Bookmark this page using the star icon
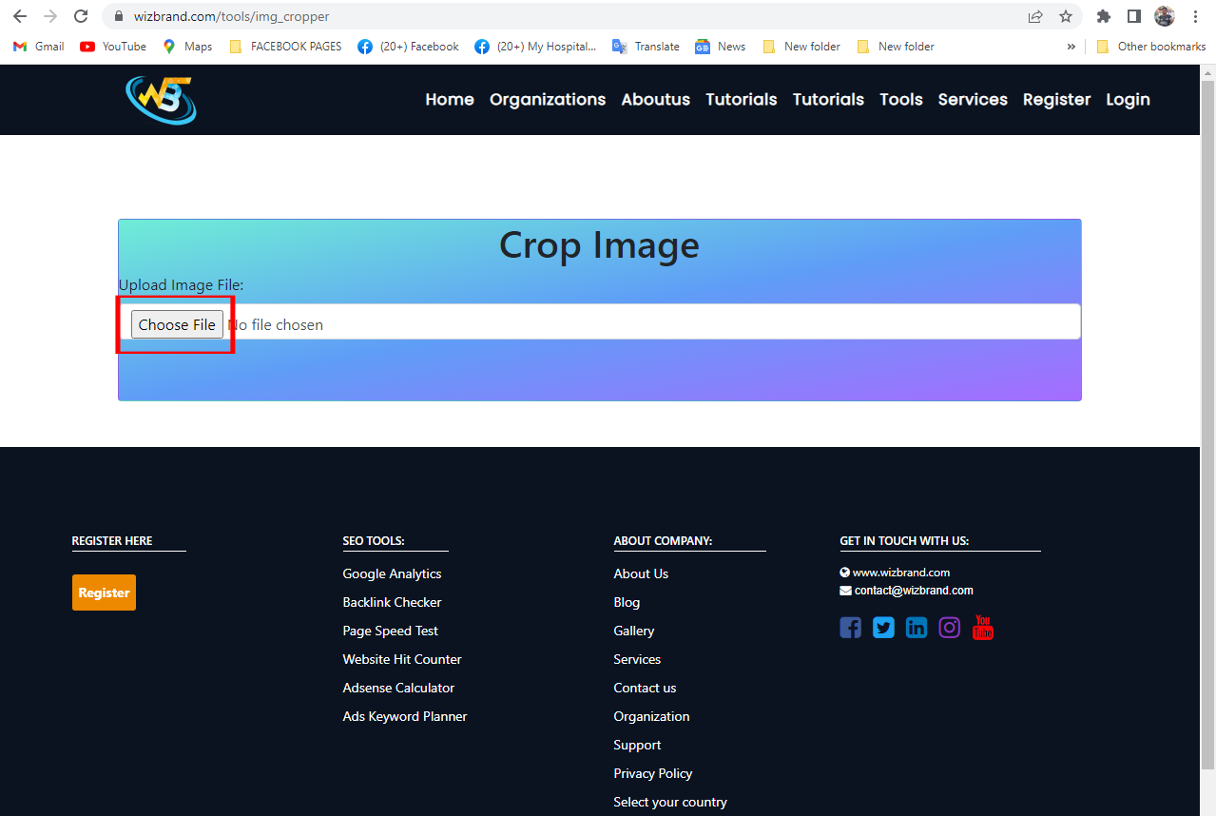 (1065, 16)
